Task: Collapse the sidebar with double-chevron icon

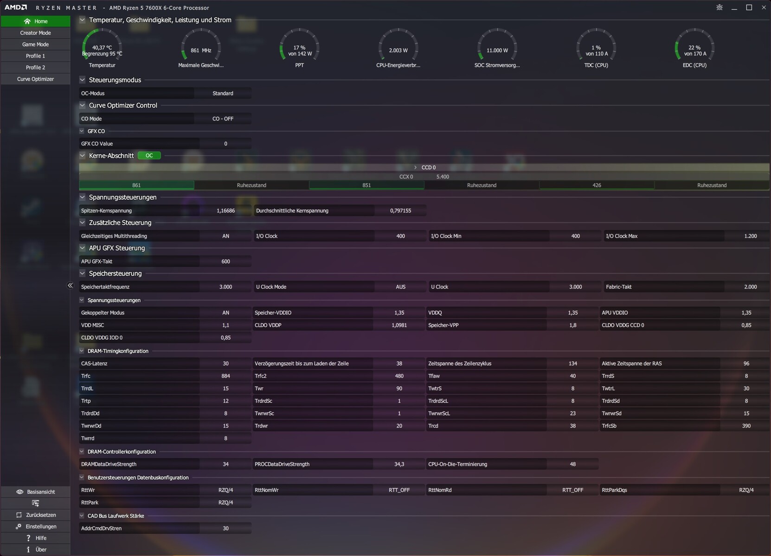Action: coord(70,285)
